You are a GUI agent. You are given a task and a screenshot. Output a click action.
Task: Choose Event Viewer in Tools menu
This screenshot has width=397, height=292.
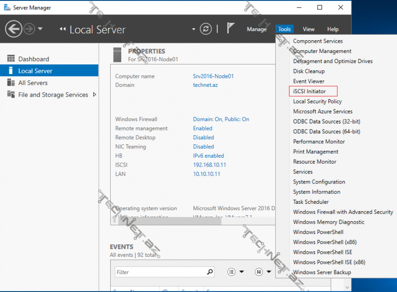click(309, 81)
